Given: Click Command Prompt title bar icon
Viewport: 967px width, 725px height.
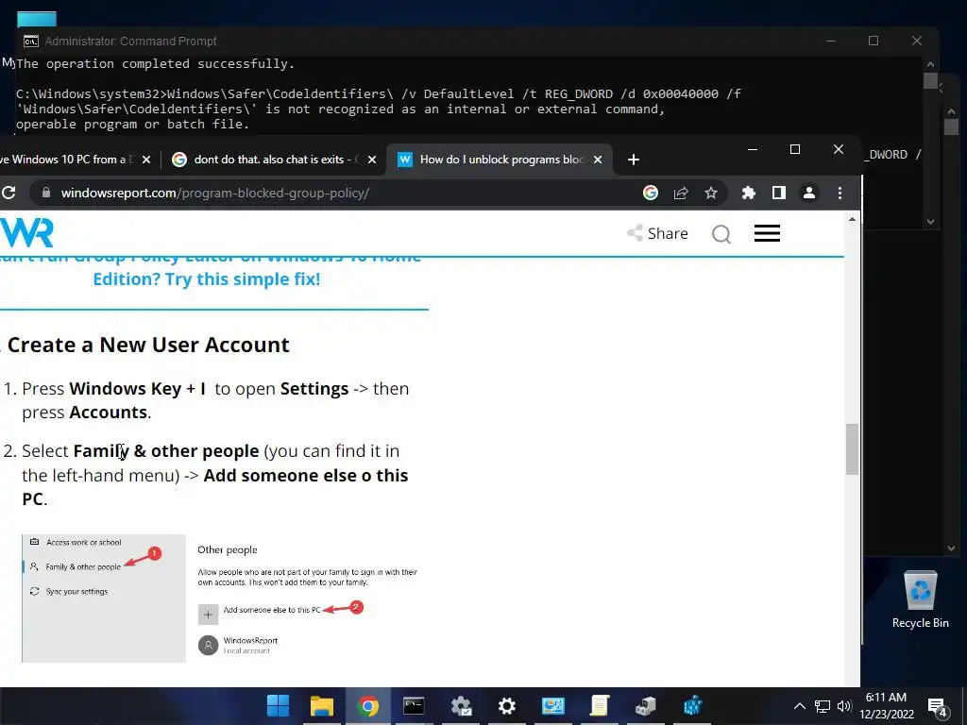Looking at the screenshot, I should point(31,42).
